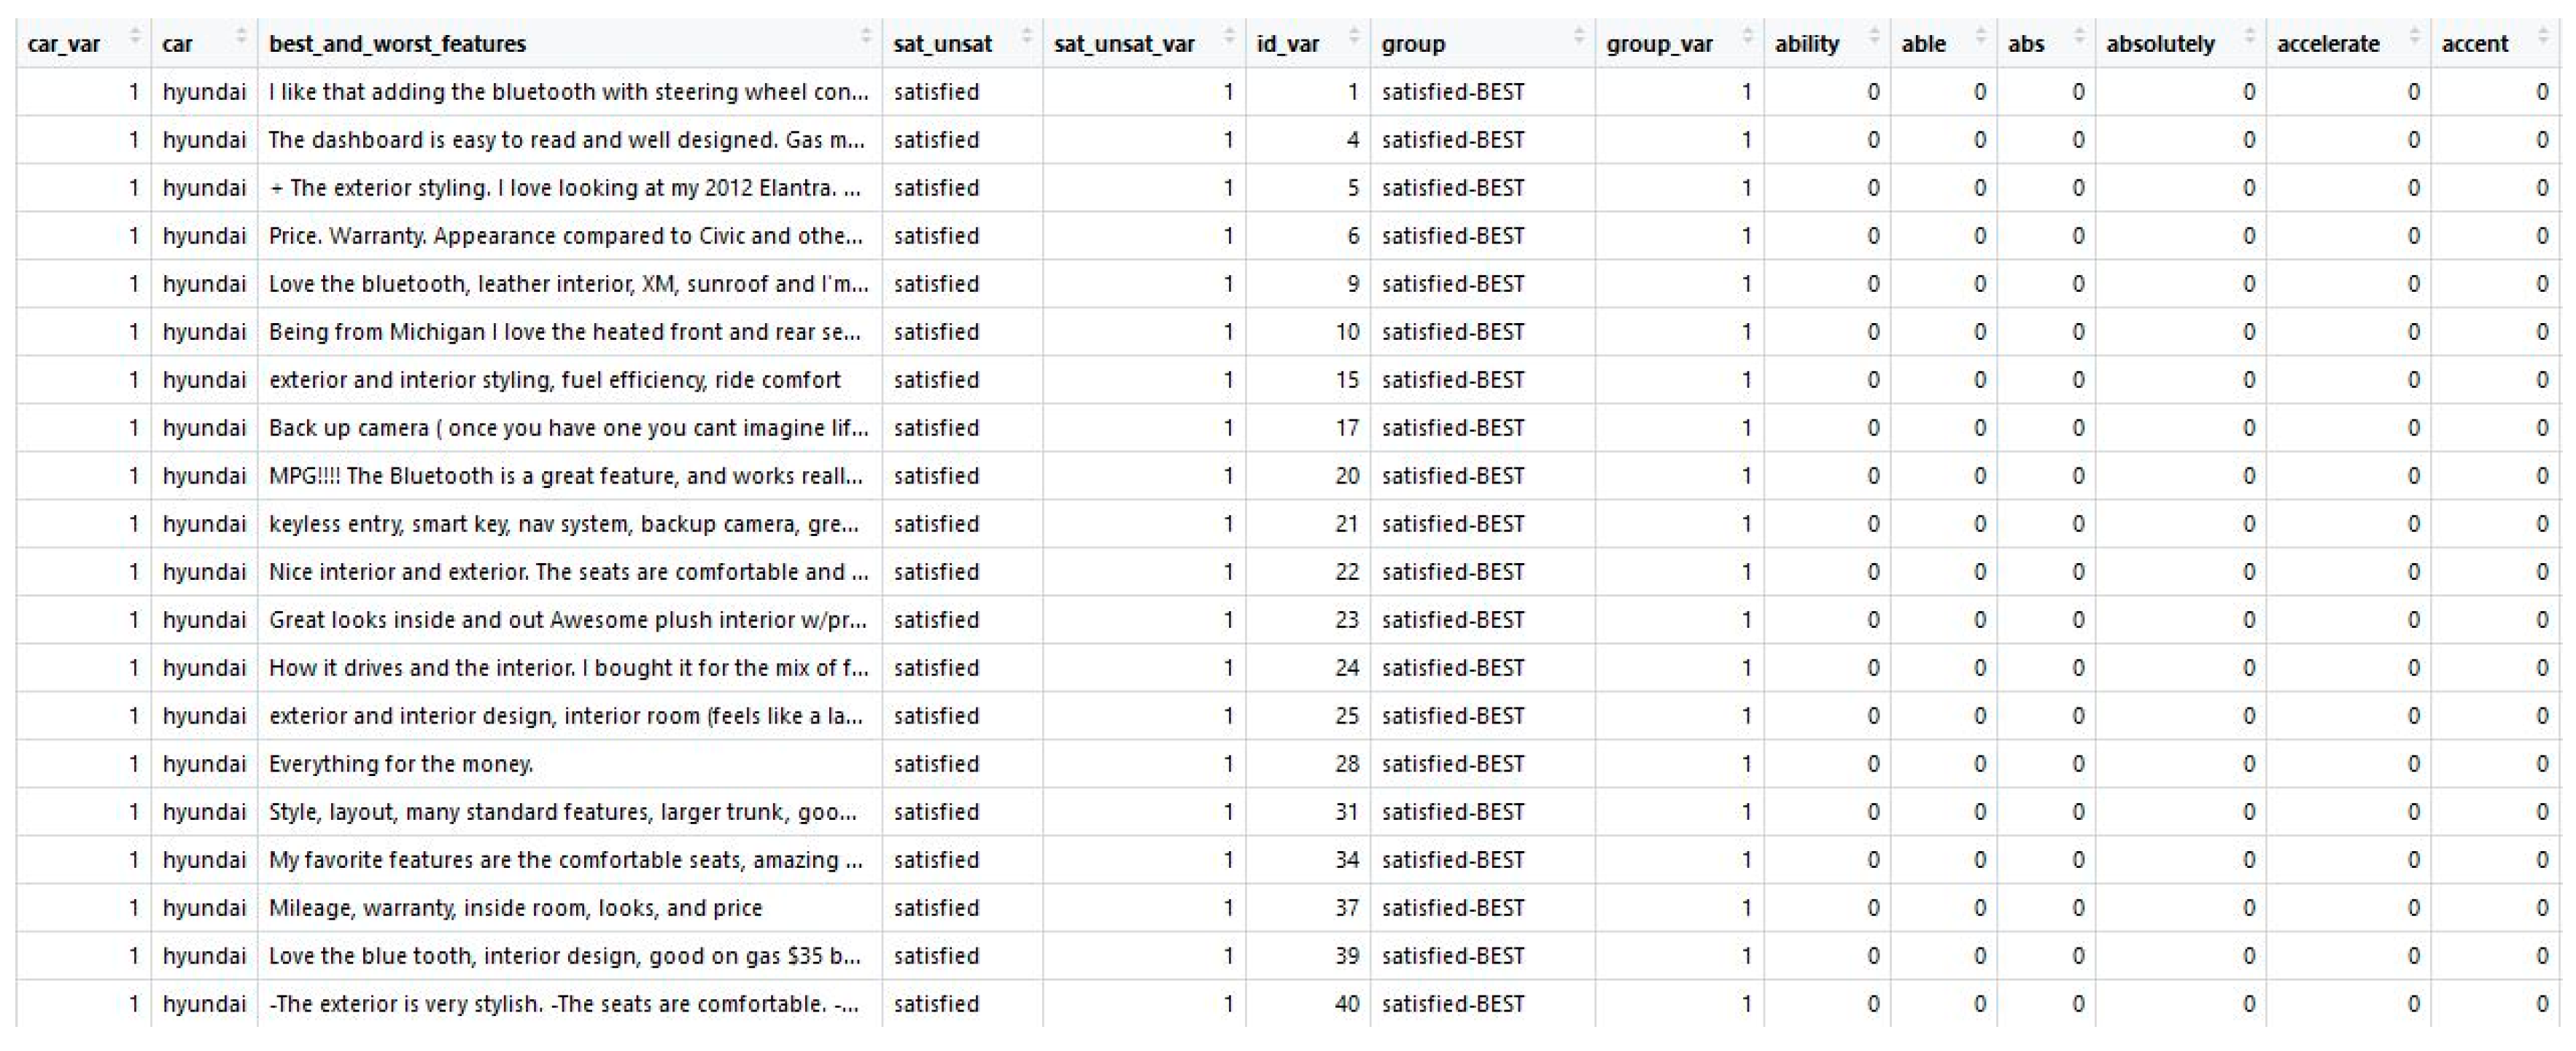2576x1051 pixels.
Task: Click the accelerate column sort arrows
Action: tap(2414, 38)
